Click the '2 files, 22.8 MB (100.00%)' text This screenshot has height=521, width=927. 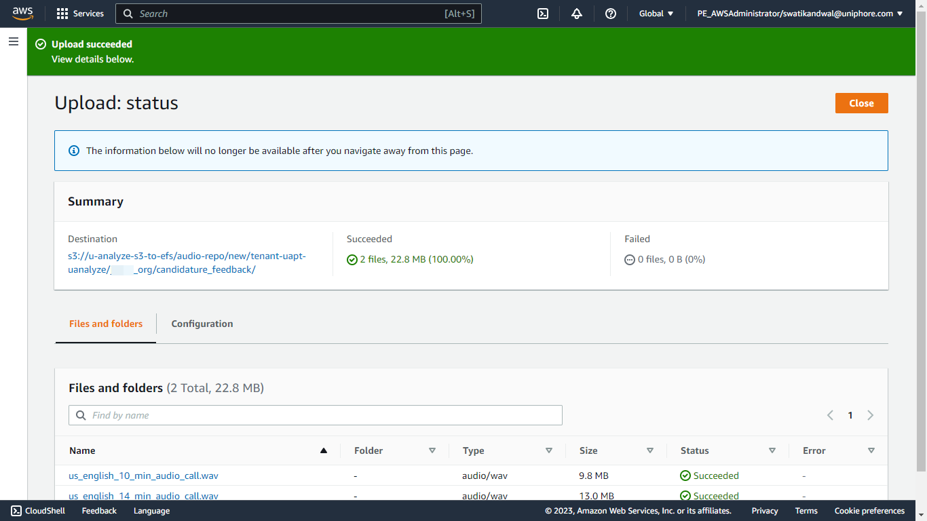[x=417, y=260]
